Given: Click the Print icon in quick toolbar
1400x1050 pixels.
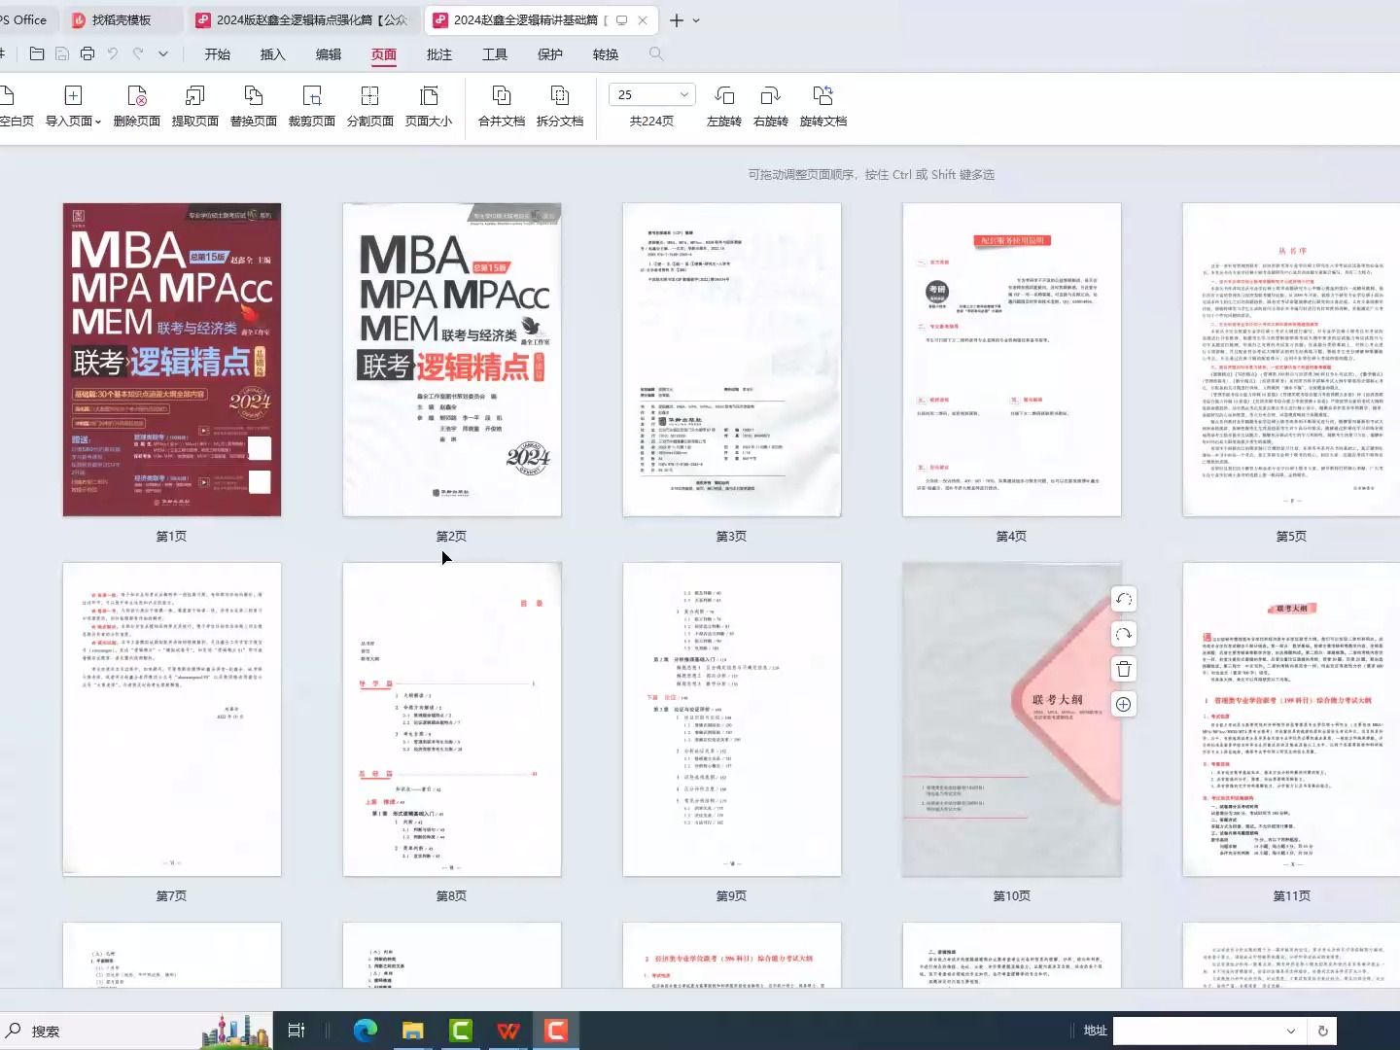Looking at the screenshot, I should click(87, 54).
